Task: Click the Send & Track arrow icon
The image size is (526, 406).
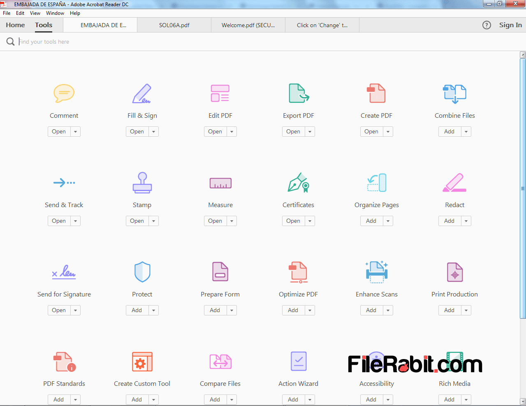Action: click(64, 182)
